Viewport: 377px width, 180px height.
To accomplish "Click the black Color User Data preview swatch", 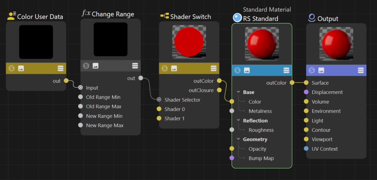I will (36, 42).
